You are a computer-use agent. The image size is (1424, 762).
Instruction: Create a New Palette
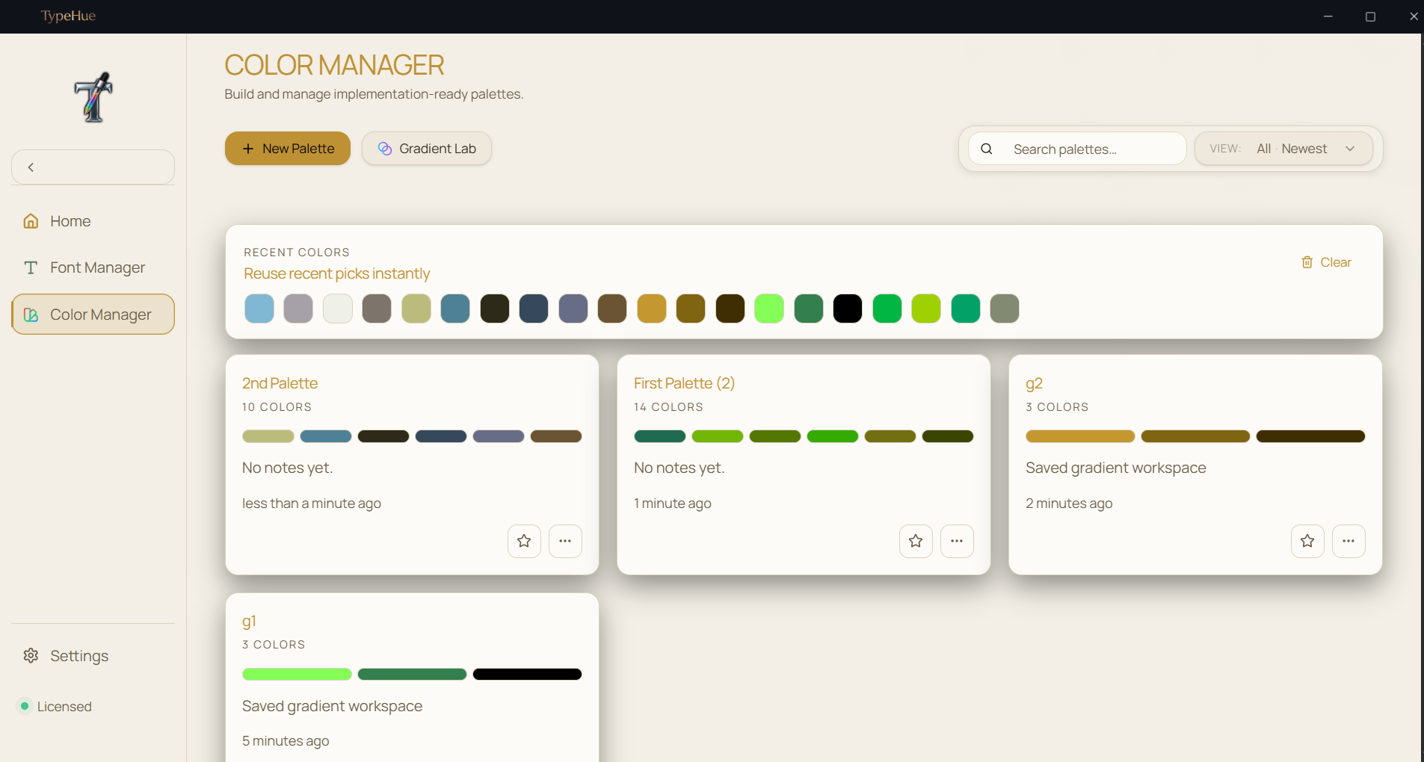288,149
